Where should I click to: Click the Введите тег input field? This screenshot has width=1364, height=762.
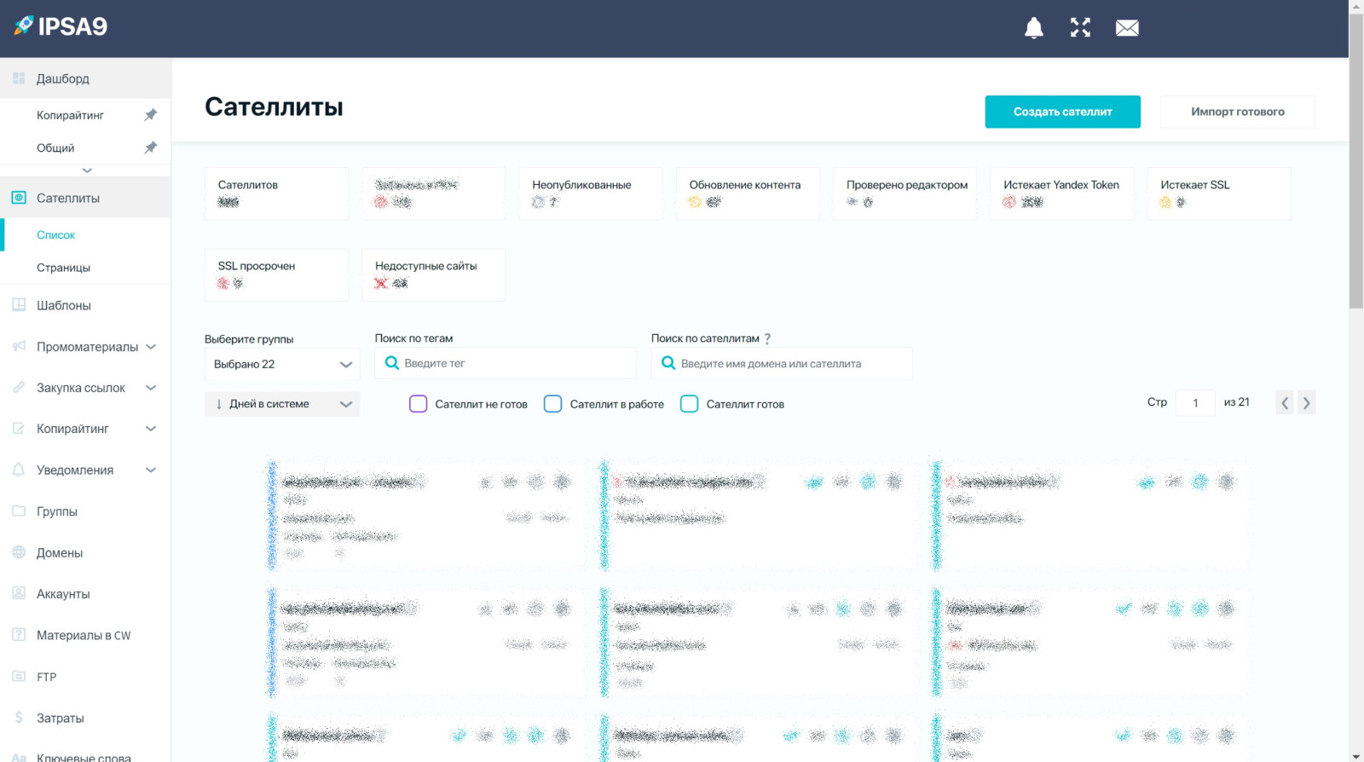[x=506, y=363]
